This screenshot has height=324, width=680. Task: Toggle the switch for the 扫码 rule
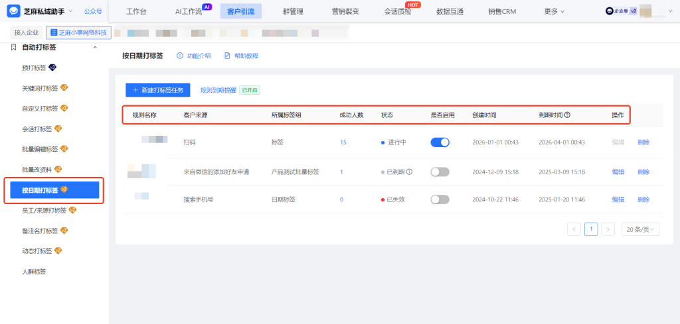click(440, 142)
